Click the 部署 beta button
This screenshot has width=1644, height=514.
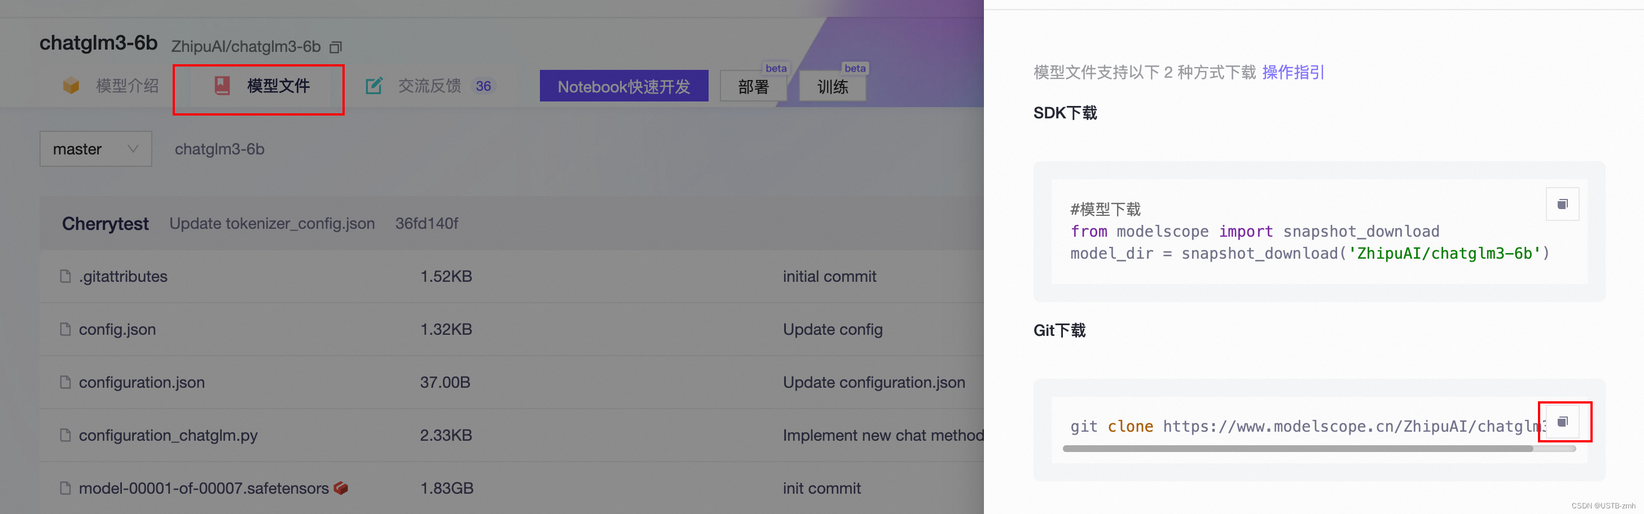753,86
